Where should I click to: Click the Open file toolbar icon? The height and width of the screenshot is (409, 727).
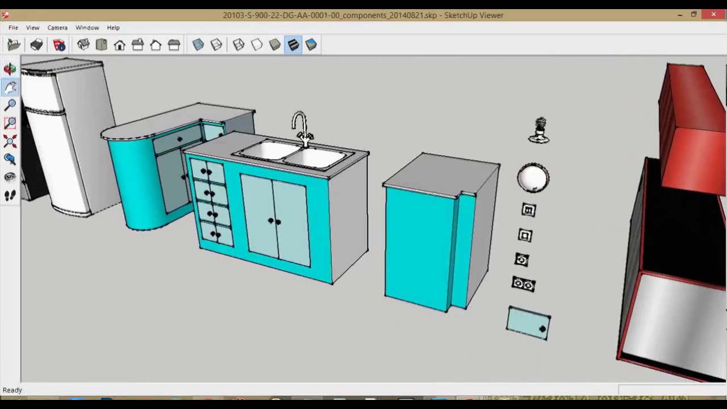(14, 45)
